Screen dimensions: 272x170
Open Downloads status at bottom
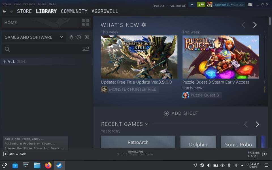point(135,153)
